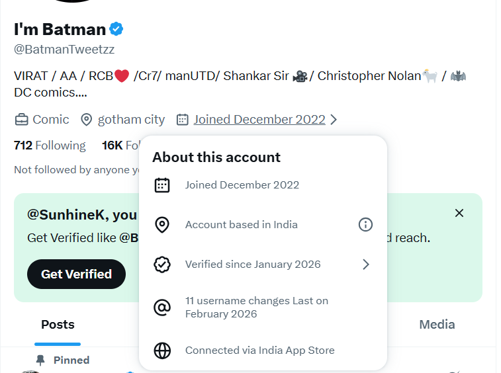Viewport: 501px width, 373px height.
Task: Click the location pin beside gotham city
Action: click(x=86, y=120)
